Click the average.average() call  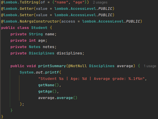(x=58, y=98)
